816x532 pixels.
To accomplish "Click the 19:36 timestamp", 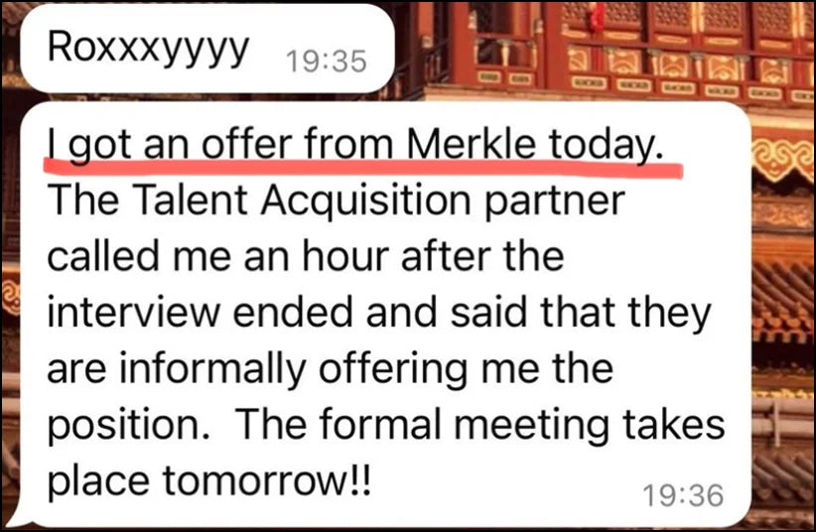I will [683, 495].
